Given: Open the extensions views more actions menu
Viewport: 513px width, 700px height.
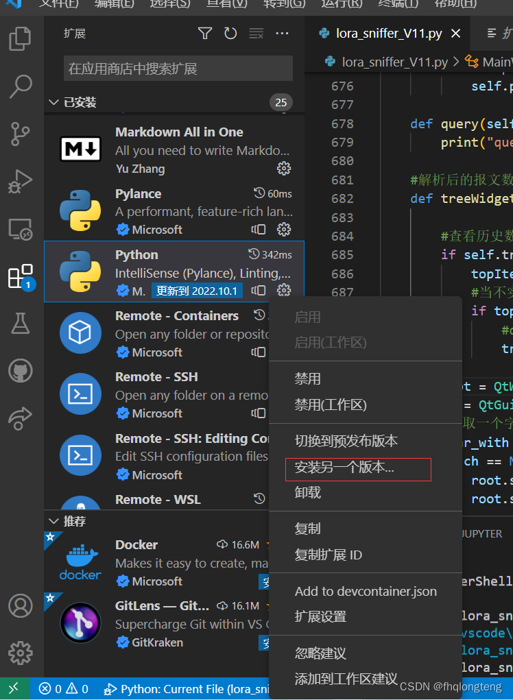Looking at the screenshot, I should click(282, 34).
